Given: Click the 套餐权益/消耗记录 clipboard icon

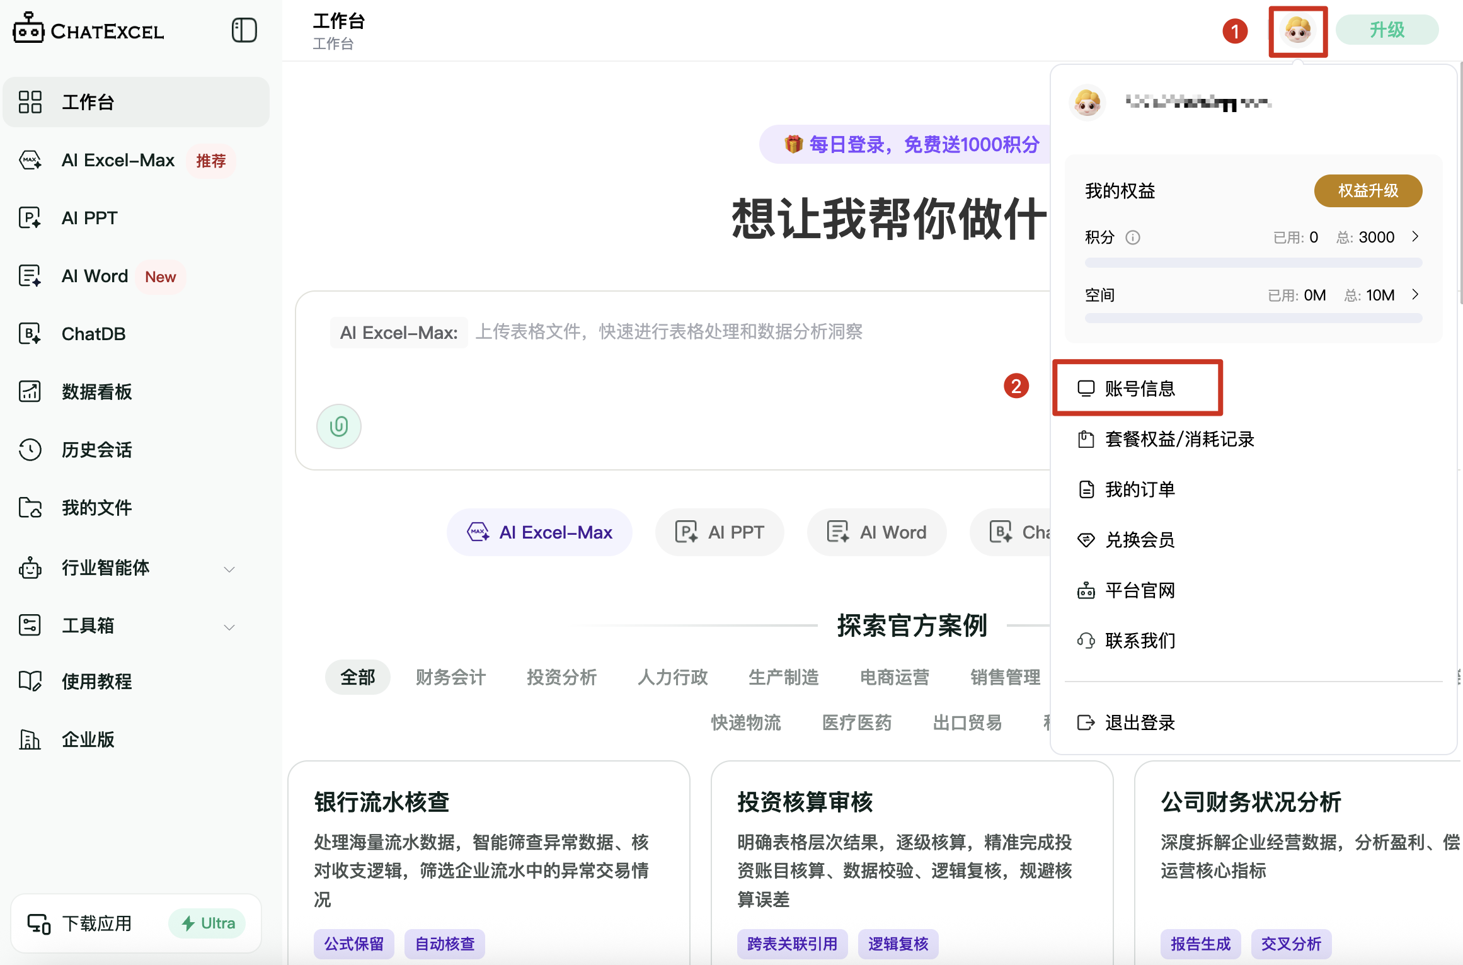Looking at the screenshot, I should point(1086,439).
